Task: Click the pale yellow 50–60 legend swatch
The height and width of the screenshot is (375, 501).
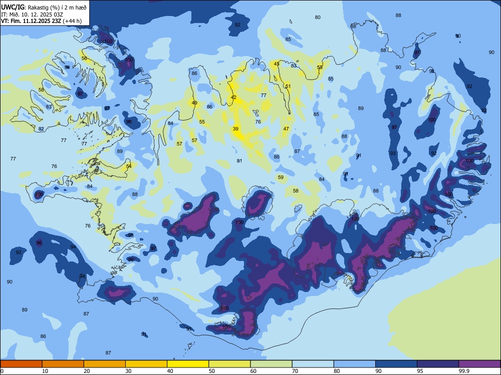Action: point(229,364)
